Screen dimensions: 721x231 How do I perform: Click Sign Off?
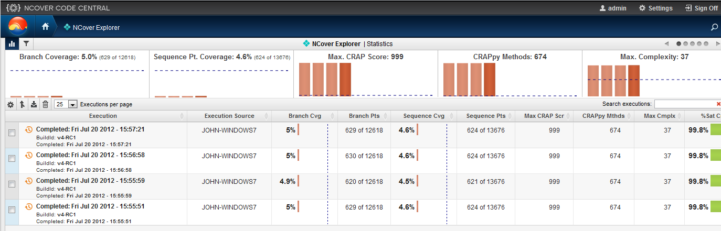tap(701, 8)
